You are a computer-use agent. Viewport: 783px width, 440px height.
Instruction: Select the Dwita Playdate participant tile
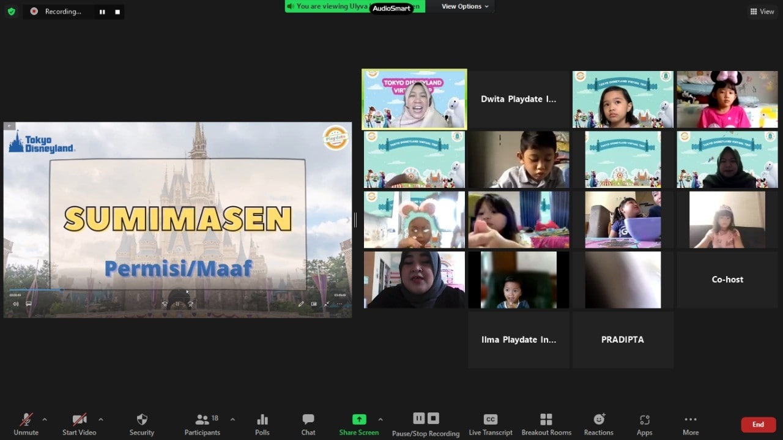point(519,99)
